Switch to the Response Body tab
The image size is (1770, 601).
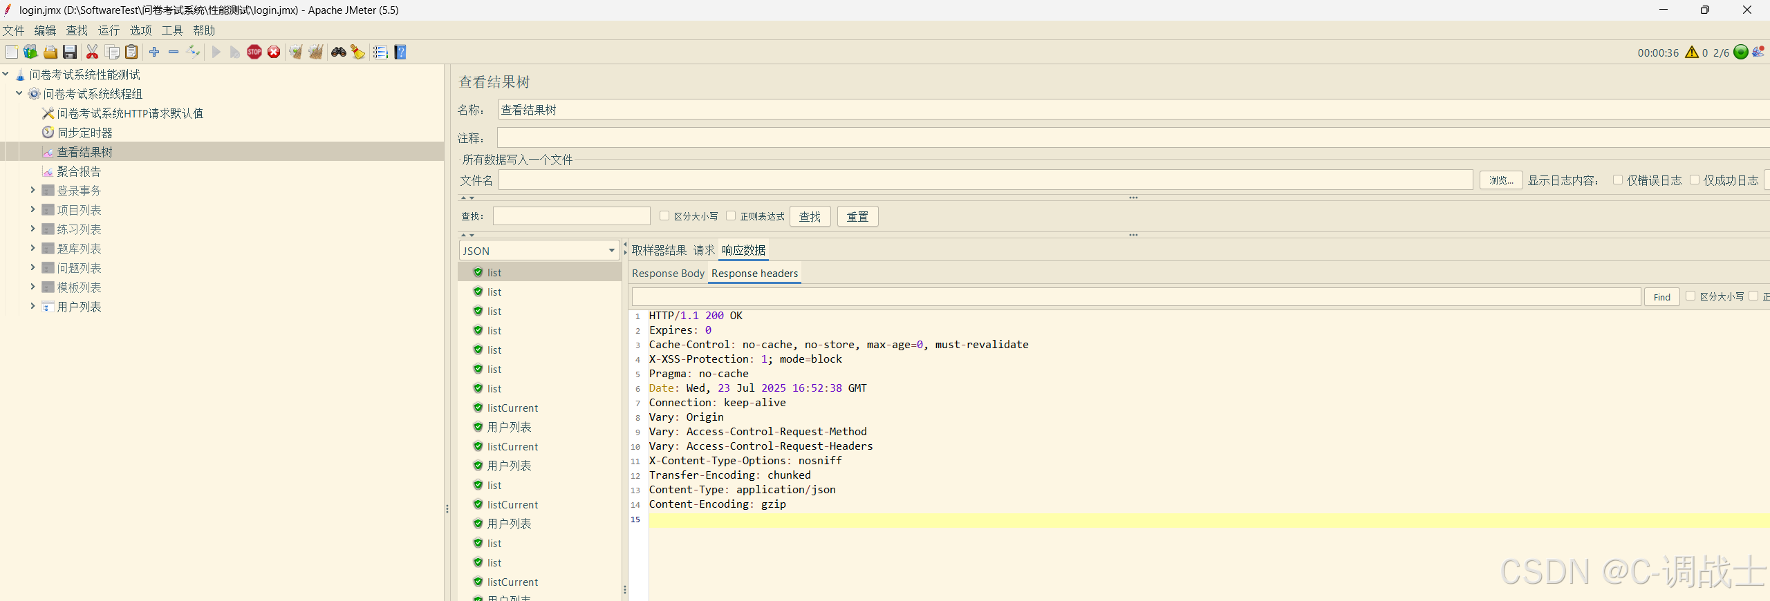(x=668, y=274)
